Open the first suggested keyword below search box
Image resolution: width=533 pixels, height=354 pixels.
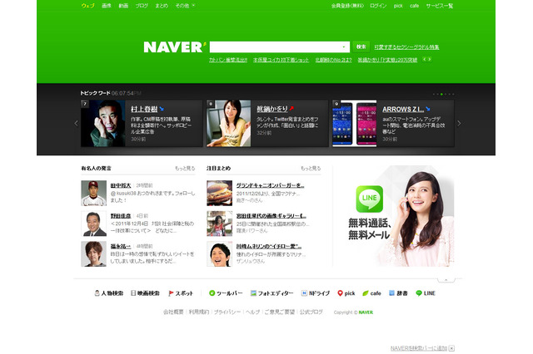pyautogui.click(x=228, y=60)
